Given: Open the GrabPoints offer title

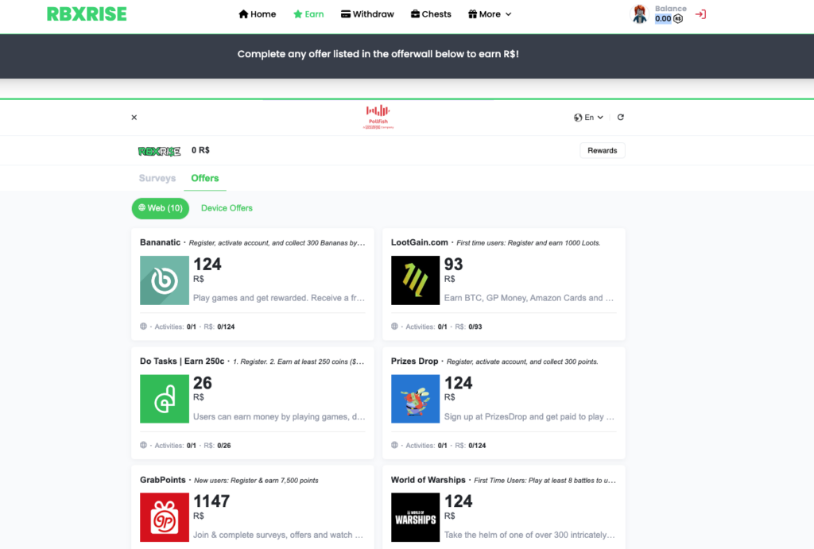Looking at the screenshot, I should point(162,480).
